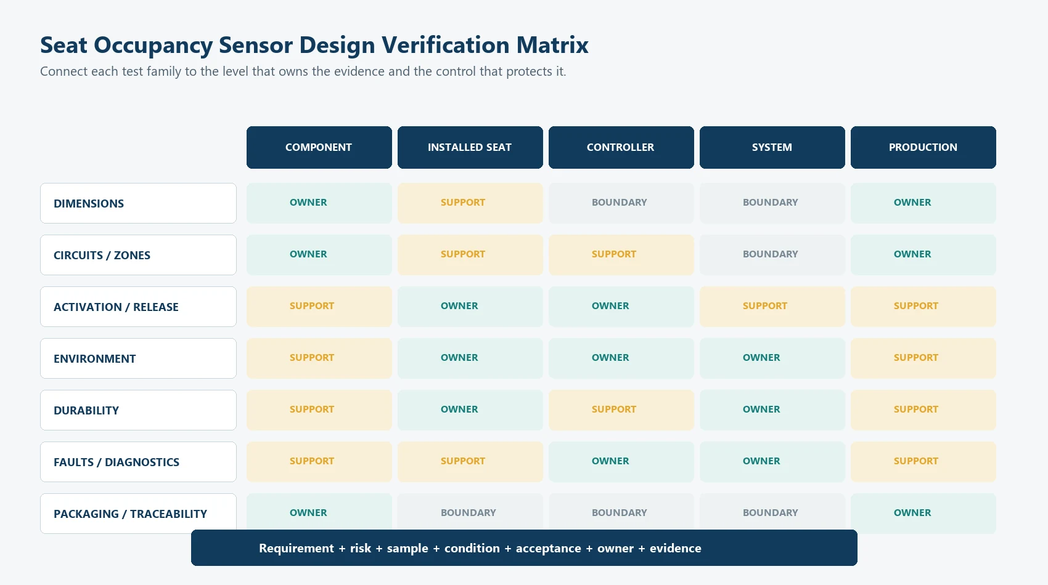The image size is (1048, 585).
Task: Click OWNER cell for Faults / Diagnostics under System
Action: pos(772,462)
